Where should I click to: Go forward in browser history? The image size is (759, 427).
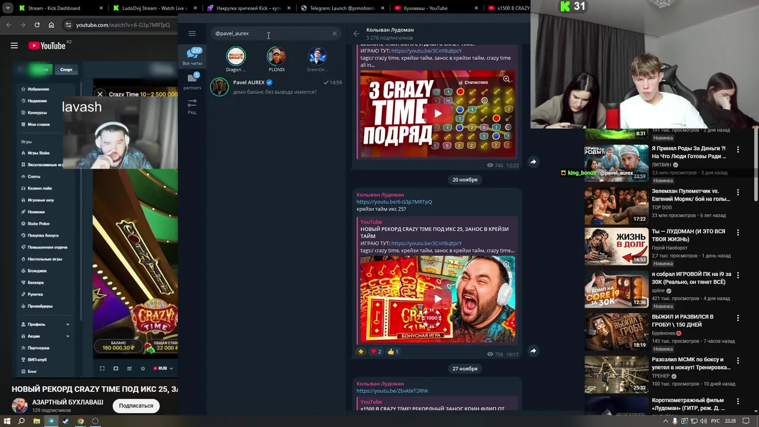pyautogui.click(x=23, y=25)
